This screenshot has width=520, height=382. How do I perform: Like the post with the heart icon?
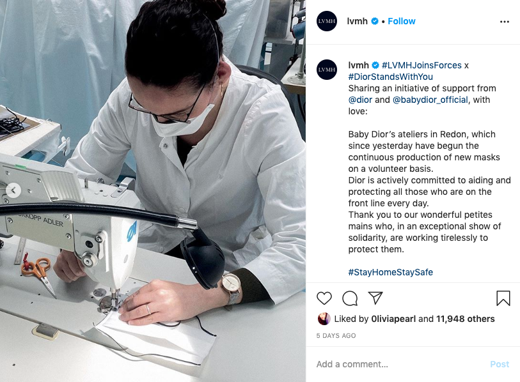click(324, 298)
